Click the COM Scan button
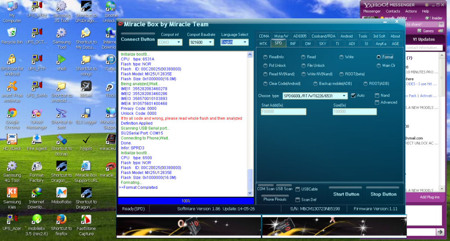Viewport: 450px width, 241px height. click(266, 188)
